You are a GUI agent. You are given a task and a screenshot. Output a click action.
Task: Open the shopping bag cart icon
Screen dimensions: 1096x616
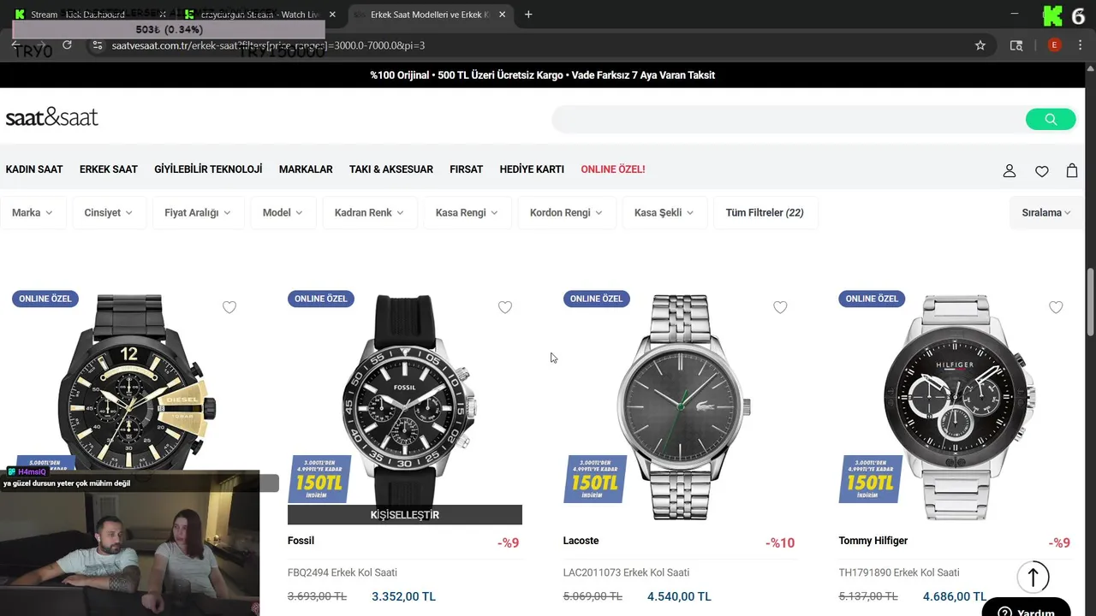coord(1072,170)
